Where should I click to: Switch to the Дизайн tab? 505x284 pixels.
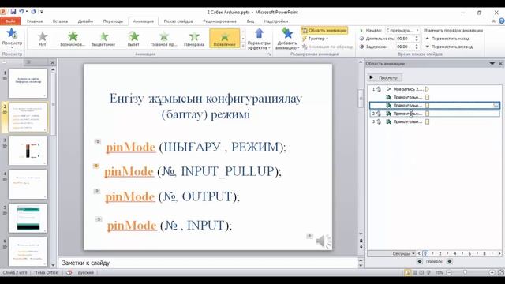click(85, 21)
